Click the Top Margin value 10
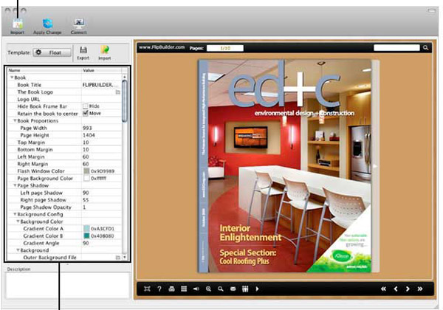The image size is (443, 310). [86, 142]
